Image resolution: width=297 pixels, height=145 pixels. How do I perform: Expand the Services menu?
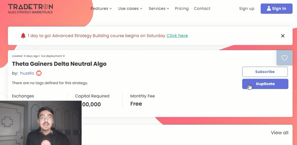coord(159,9)
